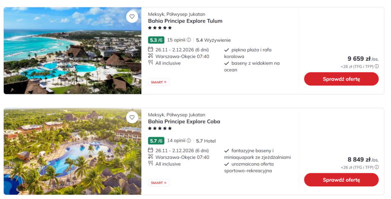This screenshot has width=391, height=199.
Task: Click the 15 opinii reviews link
Action: 176,40
